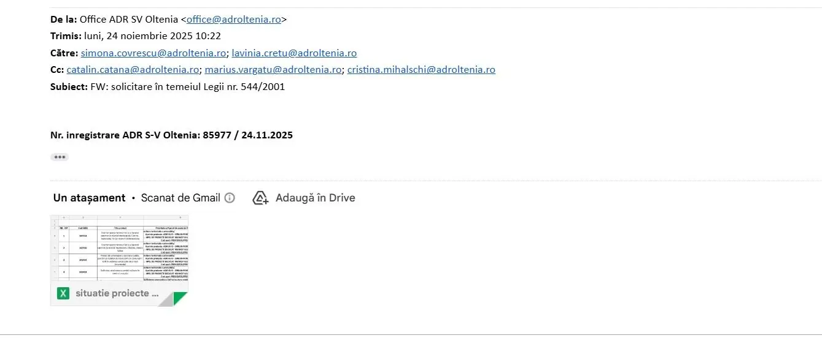Open marius.vargatu@adroltenia.ro Cc link
Screen dimensions: 822x338
pos(273,70)
